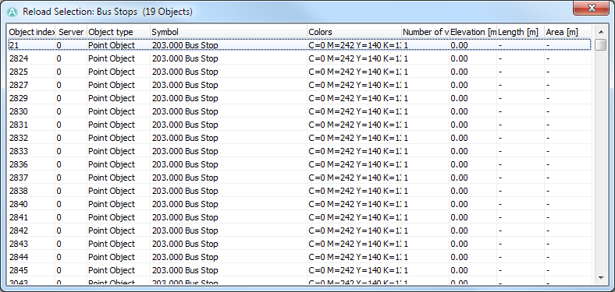Click Number of vertices value in row 2842
The image size is (615, 292).
pyautogui.click(x=406, y=230)
